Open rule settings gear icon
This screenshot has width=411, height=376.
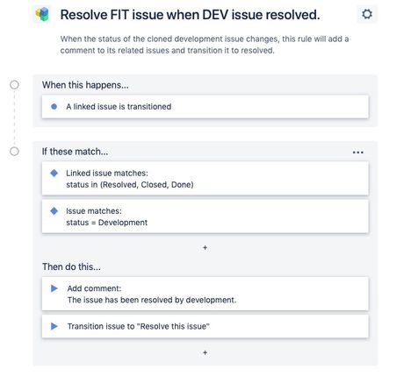pyautogui.click(x=367, y=14)
